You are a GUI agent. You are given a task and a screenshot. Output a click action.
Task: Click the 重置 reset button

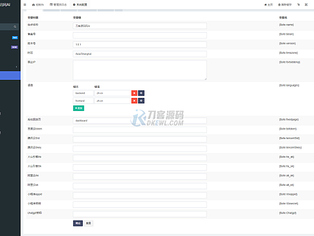[88, 223]
